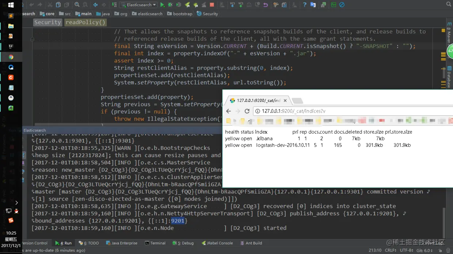Open the JRebel Console tab
453x254 pixels.
[217, 243]
